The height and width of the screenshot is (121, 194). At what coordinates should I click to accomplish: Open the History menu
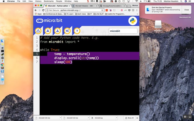38,1
